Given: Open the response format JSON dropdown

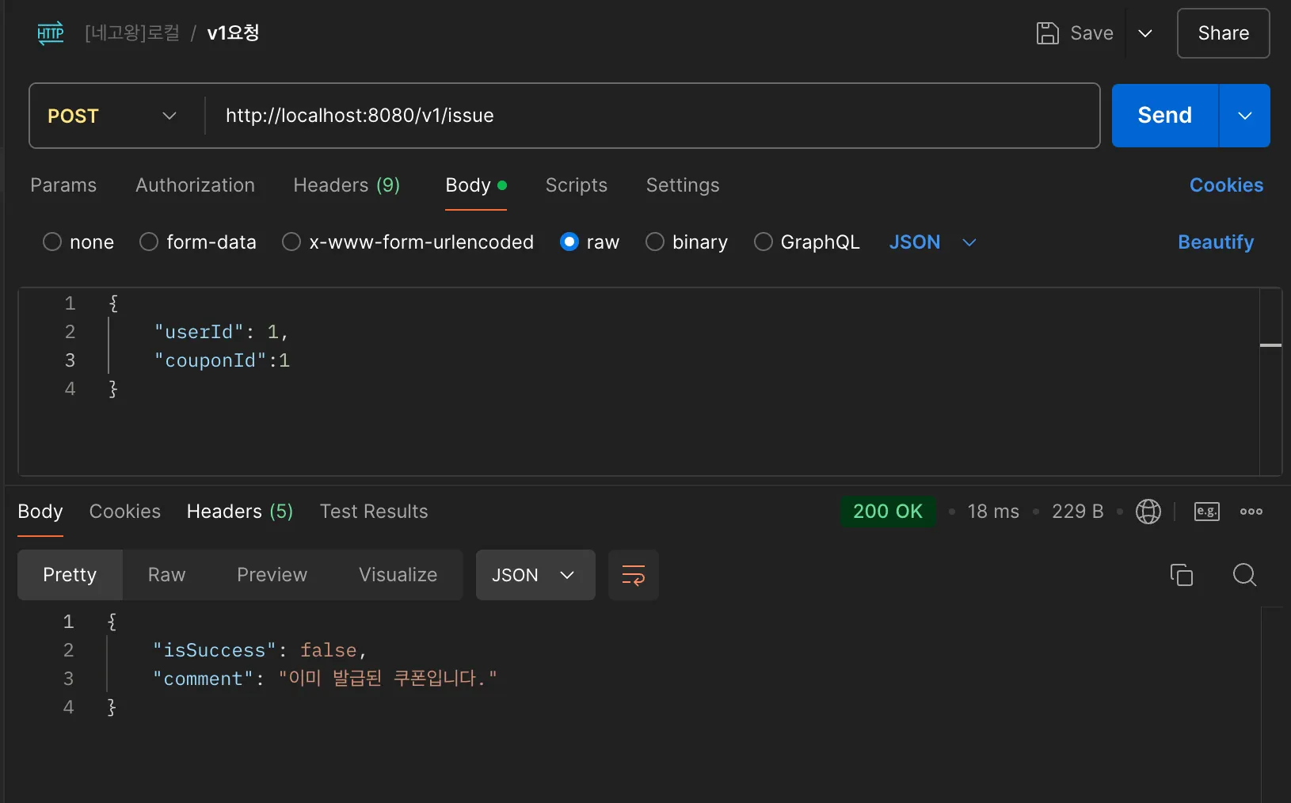Looking at the screenshot, I should click(x=535, y=575).
